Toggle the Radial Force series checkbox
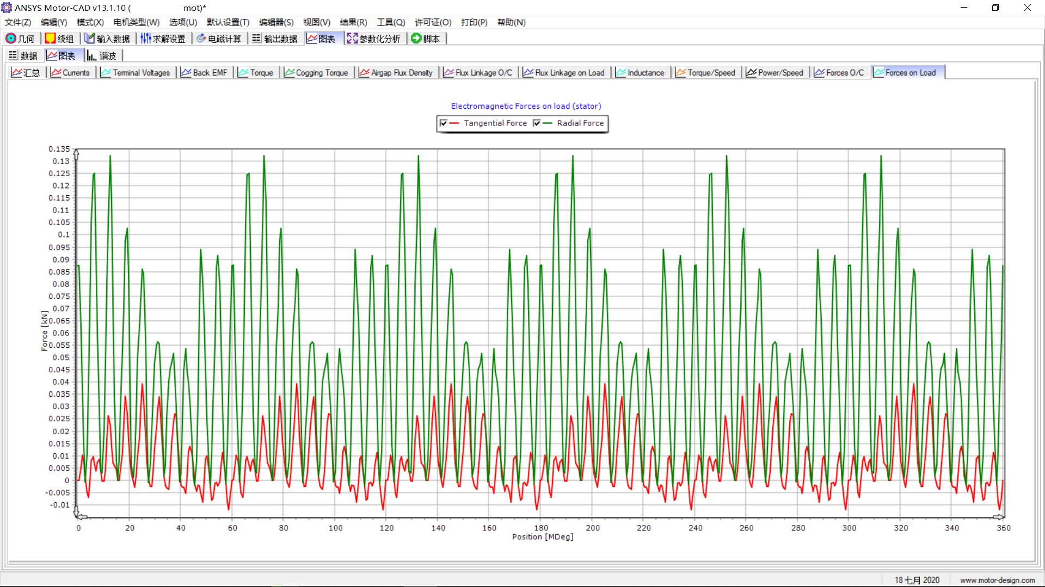 pyautogui.click(x=537, y=123)
